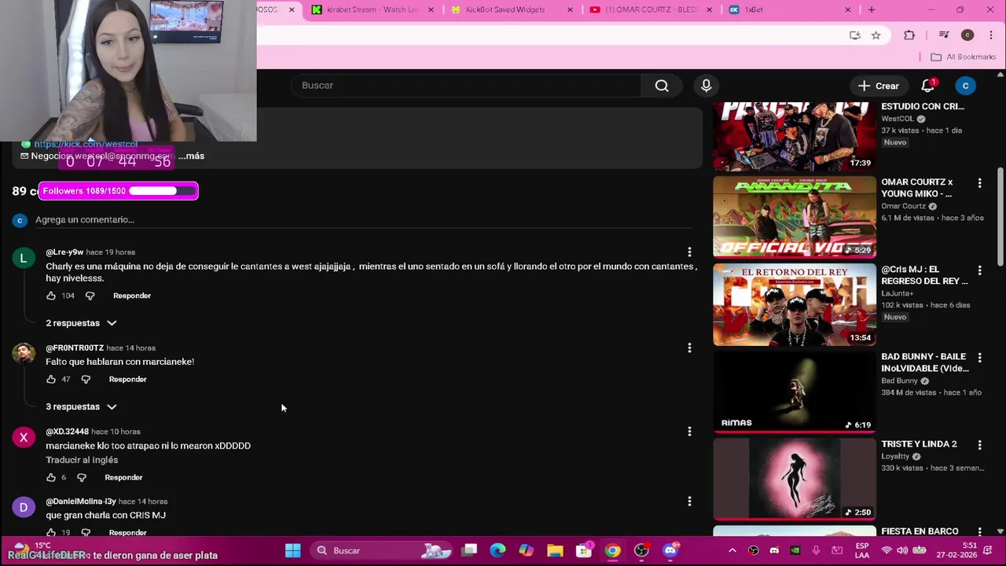Open Chrome three-dot menu

point(991,35)
